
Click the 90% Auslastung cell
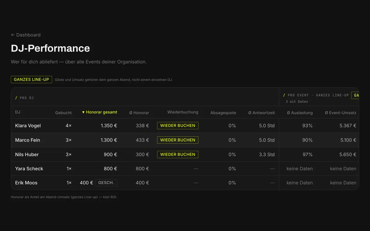tap(307, 140)
